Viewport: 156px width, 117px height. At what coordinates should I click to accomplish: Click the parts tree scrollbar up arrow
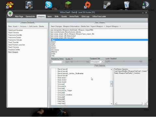point(111,69)
